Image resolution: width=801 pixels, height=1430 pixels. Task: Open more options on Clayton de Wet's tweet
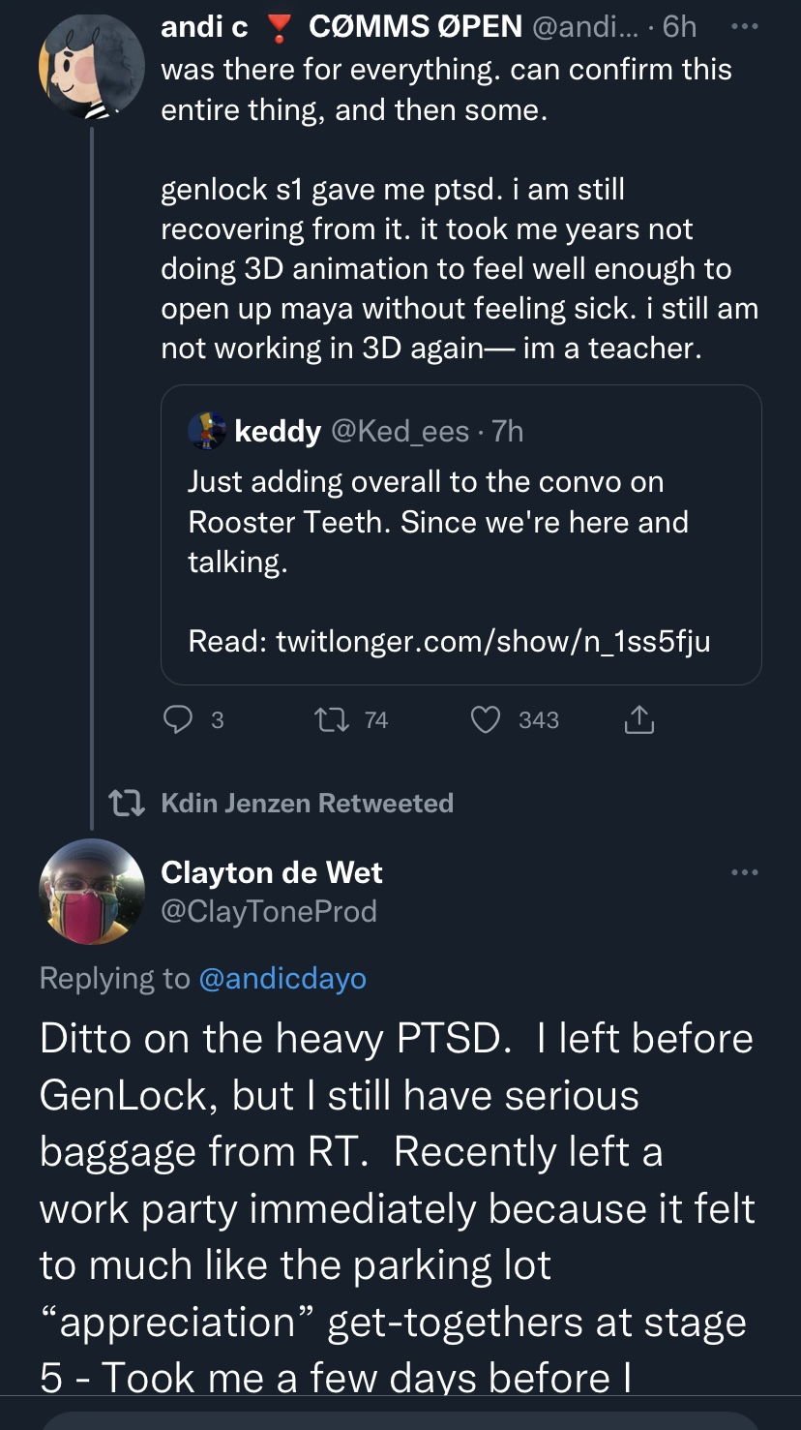[745, 872]
